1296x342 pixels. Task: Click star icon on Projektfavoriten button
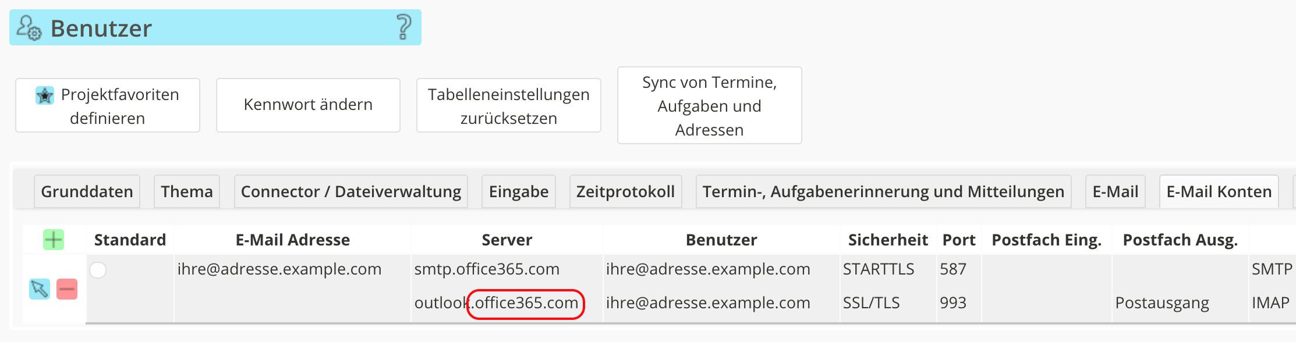45,95
